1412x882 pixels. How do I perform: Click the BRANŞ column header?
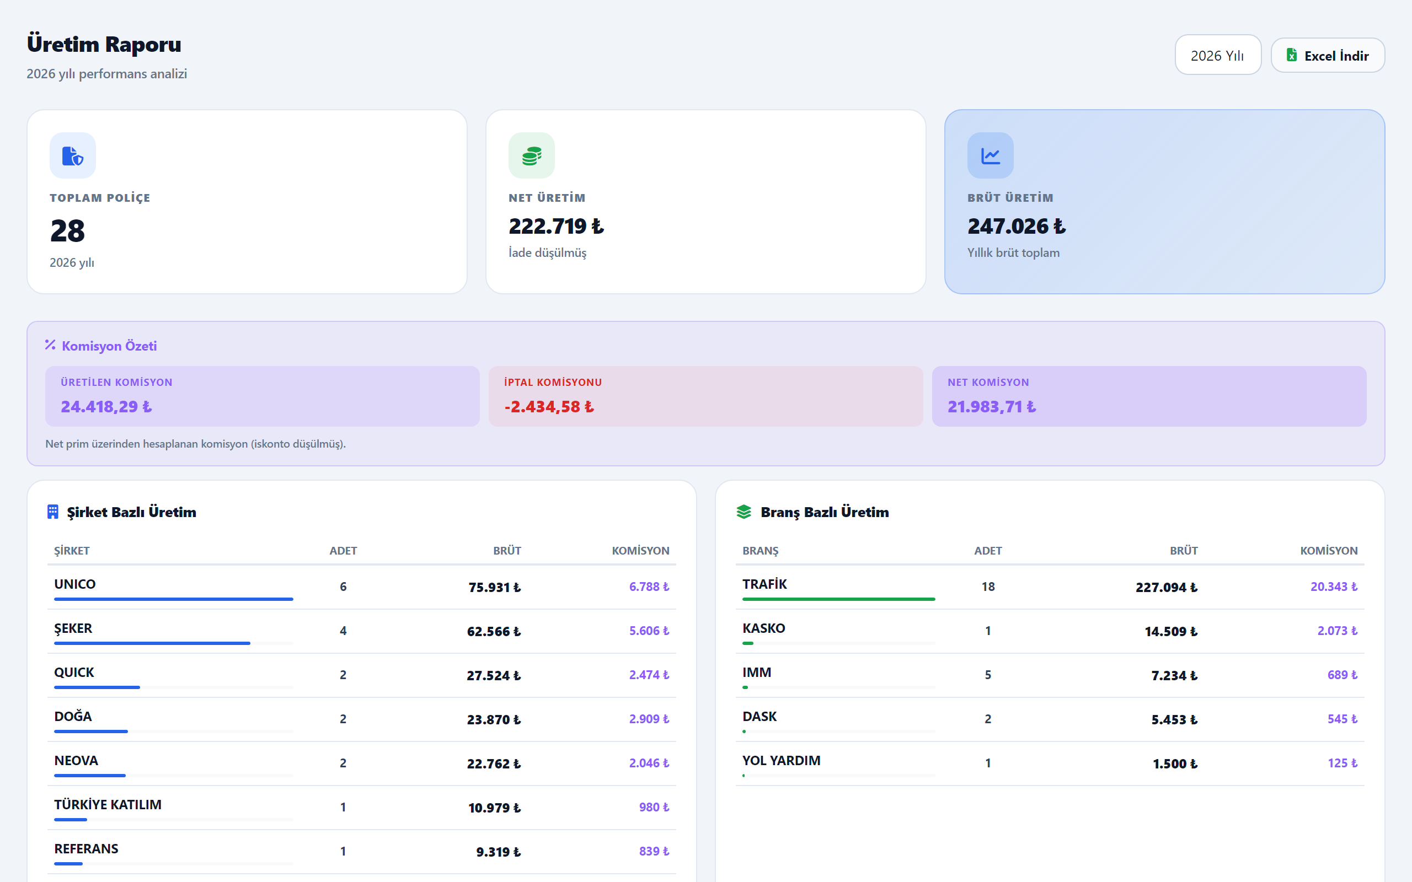[760, 551]
